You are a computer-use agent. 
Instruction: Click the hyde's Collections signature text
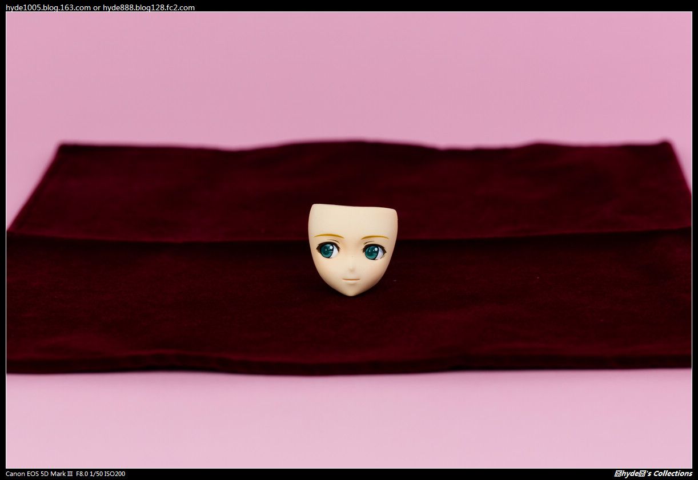pyautogui.click(x=653, y=474)
